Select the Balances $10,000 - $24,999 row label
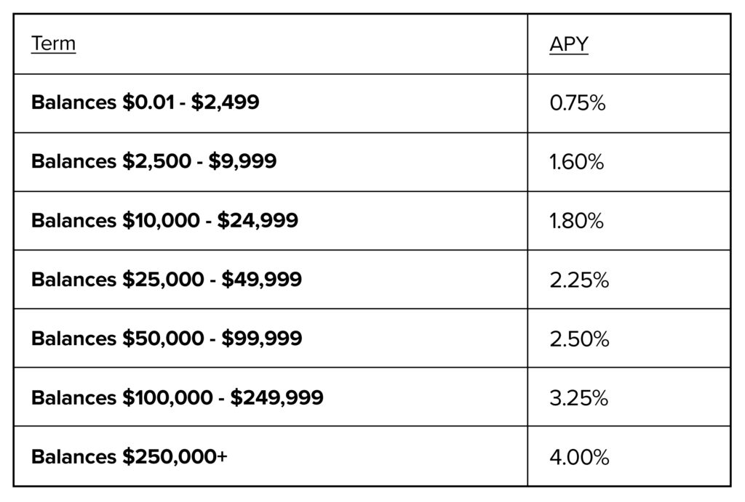745x502 pixels. point(165,221)
